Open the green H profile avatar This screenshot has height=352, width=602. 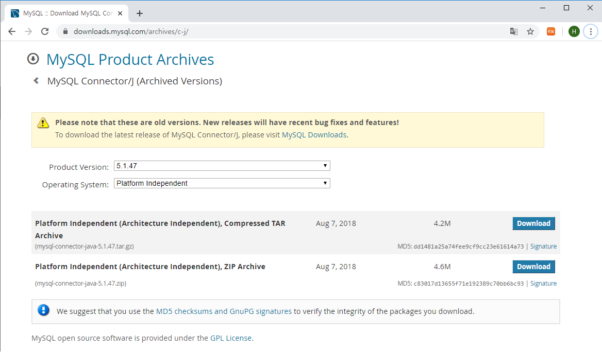coord(574,31)
